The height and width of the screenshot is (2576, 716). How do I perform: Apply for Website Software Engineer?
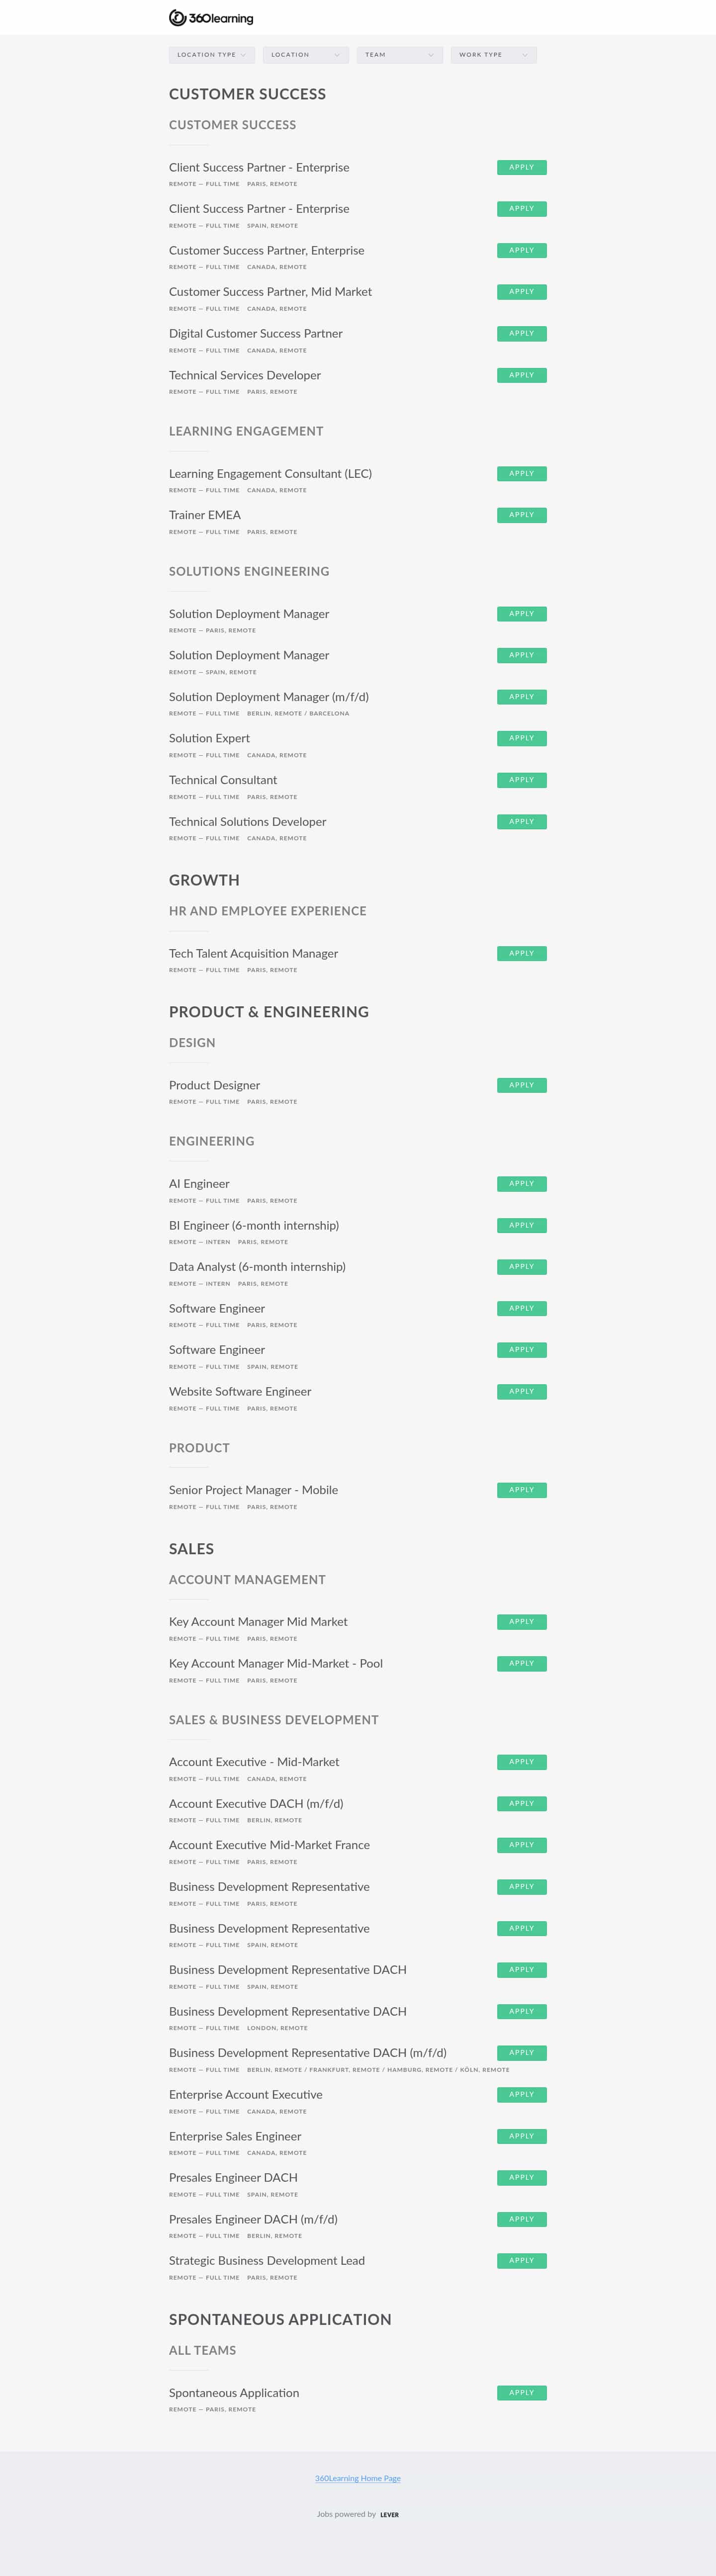(x=522, y=1392)
